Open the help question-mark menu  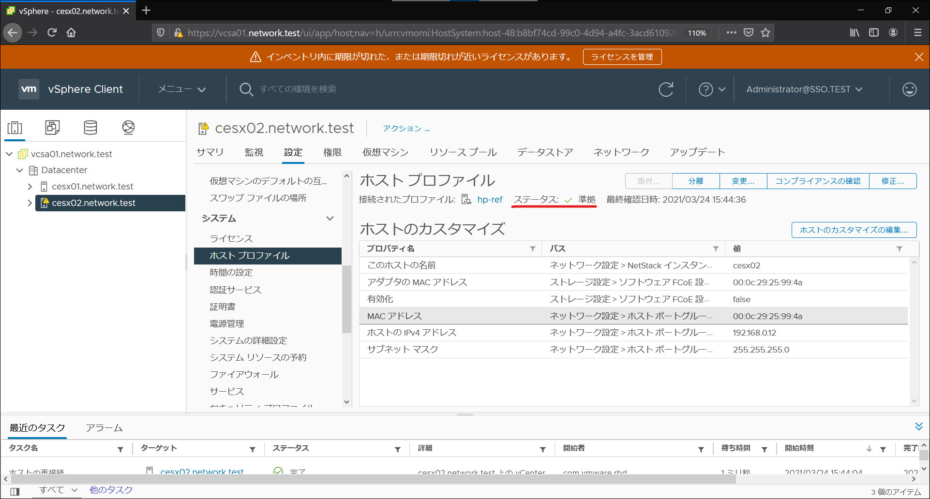pyautogui.click(x=712, y=89)
